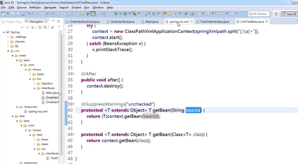Click the @After annotation on line 34
Screen dimensions: 298x164
coord(89,74)
